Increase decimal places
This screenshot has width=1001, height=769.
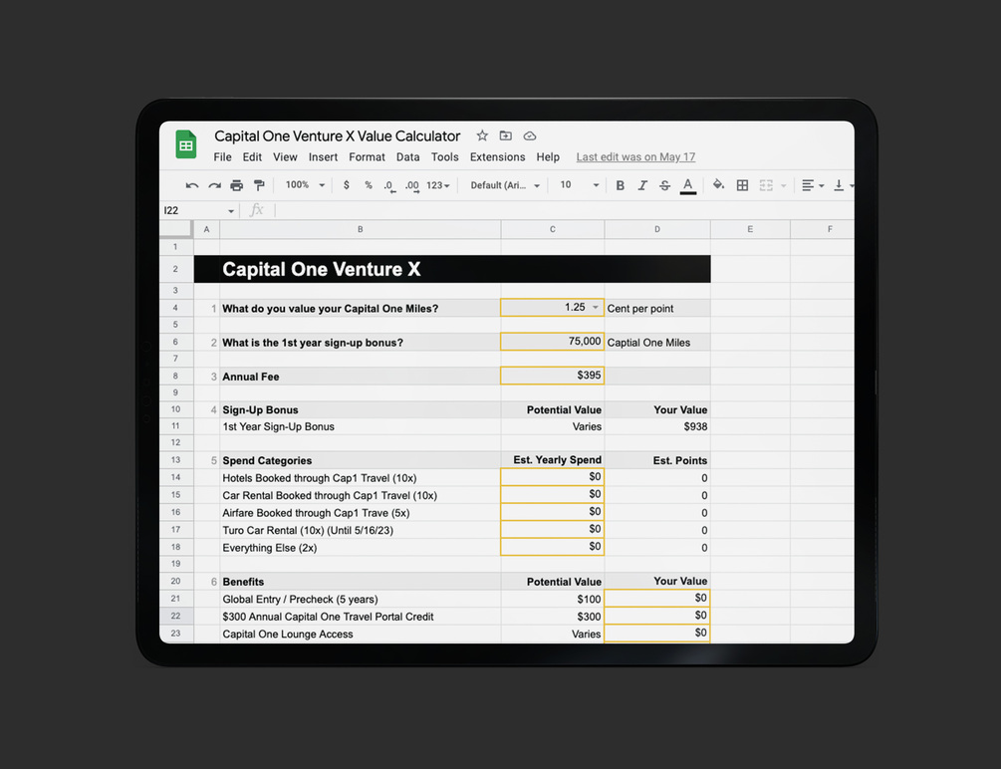coord(411,186)
